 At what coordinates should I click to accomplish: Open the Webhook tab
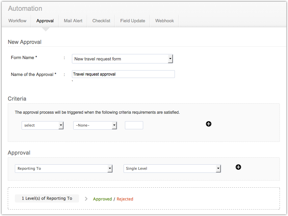click(x=164, y=21)
